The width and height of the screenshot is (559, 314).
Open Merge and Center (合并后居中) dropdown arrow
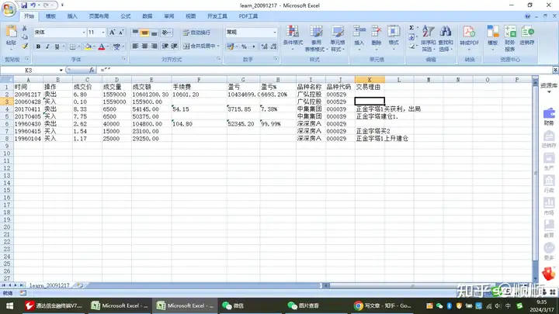point(218,47)
